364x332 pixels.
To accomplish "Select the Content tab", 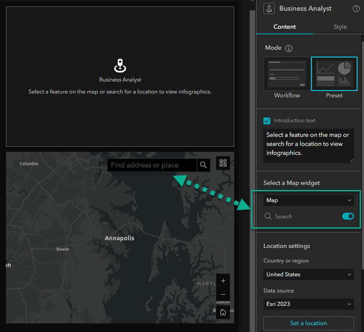I will click(x=284, y=27).
